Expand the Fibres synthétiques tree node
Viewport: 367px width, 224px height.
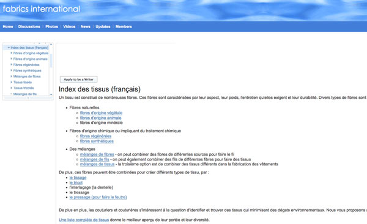(11, 71)
